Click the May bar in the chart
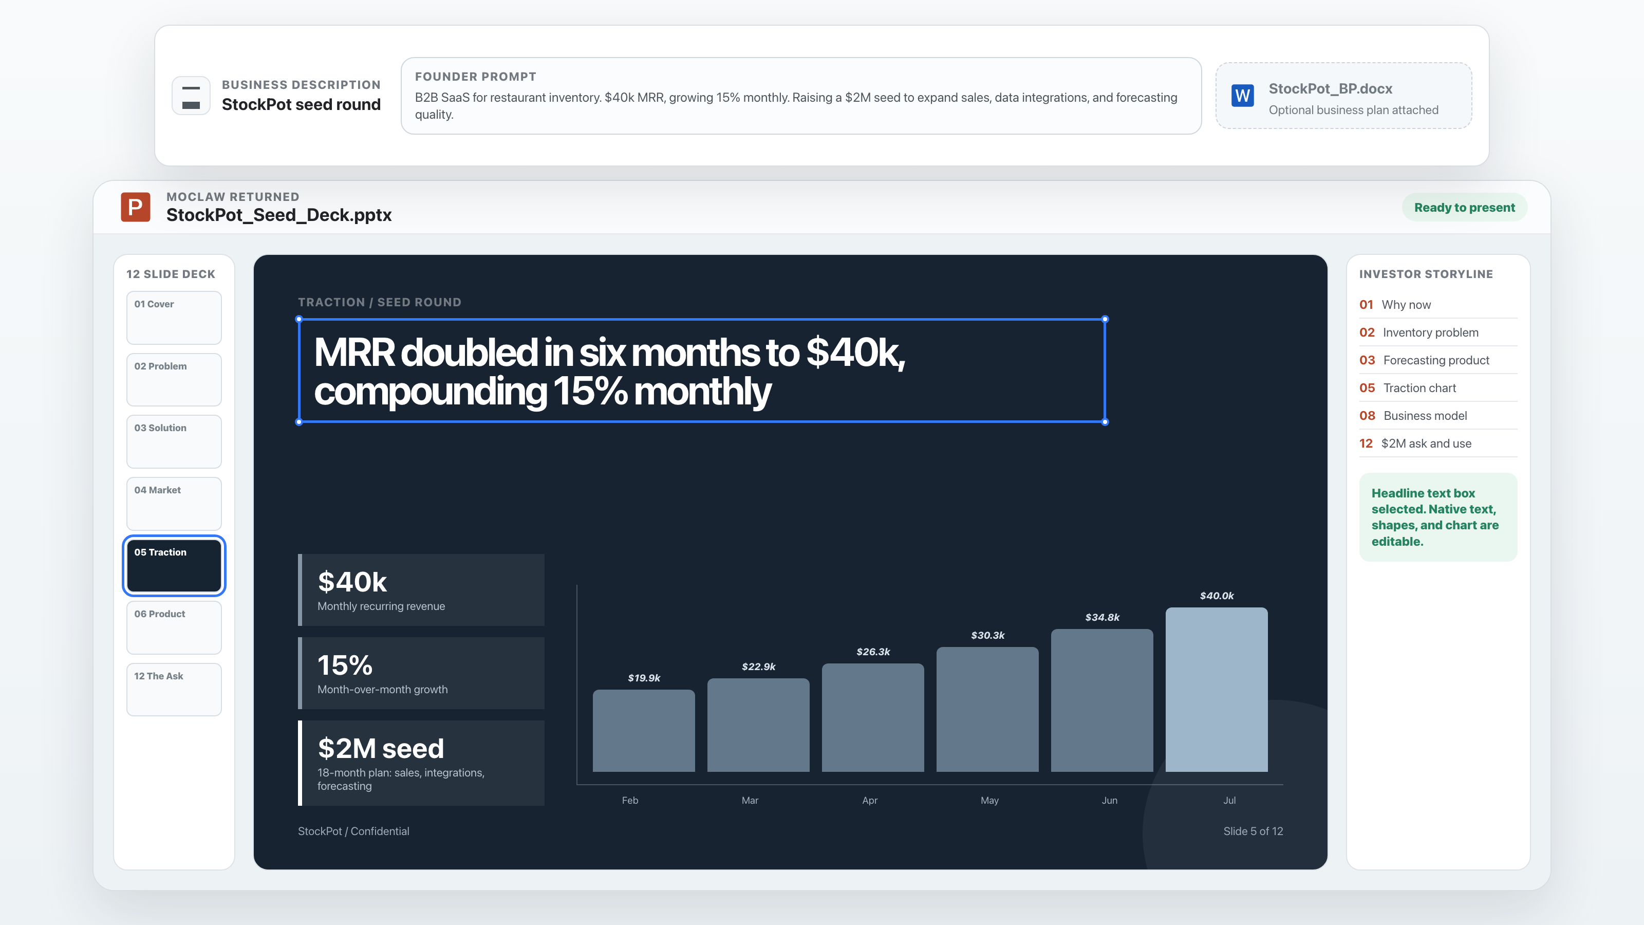This screenshot has width=1644, height=925. click(987, 710)
